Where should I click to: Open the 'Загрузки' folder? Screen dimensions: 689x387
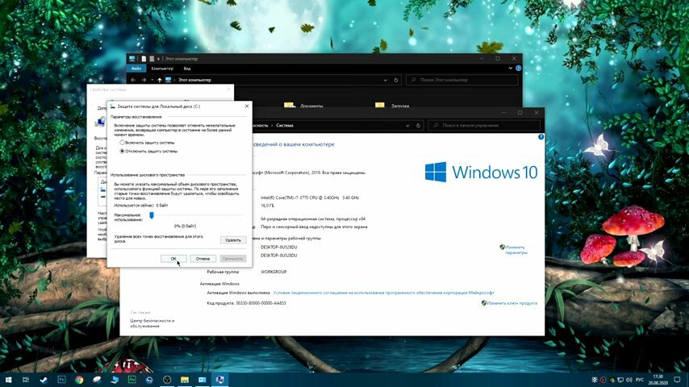pyautogui.click(x=392, y=106)
